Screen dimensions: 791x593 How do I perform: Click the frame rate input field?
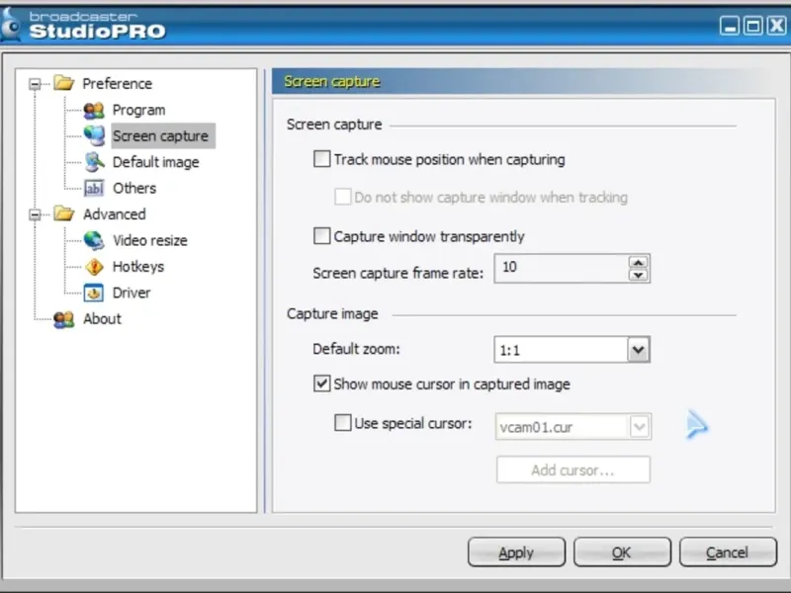click(x=562, y=268)
